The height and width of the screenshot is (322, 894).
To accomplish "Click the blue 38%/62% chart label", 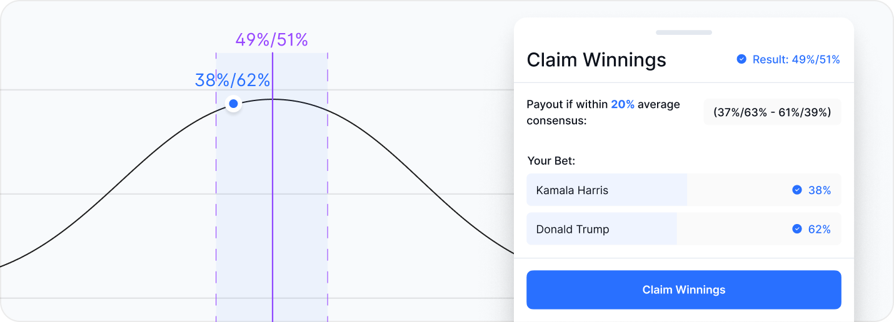I will point(233,80).
